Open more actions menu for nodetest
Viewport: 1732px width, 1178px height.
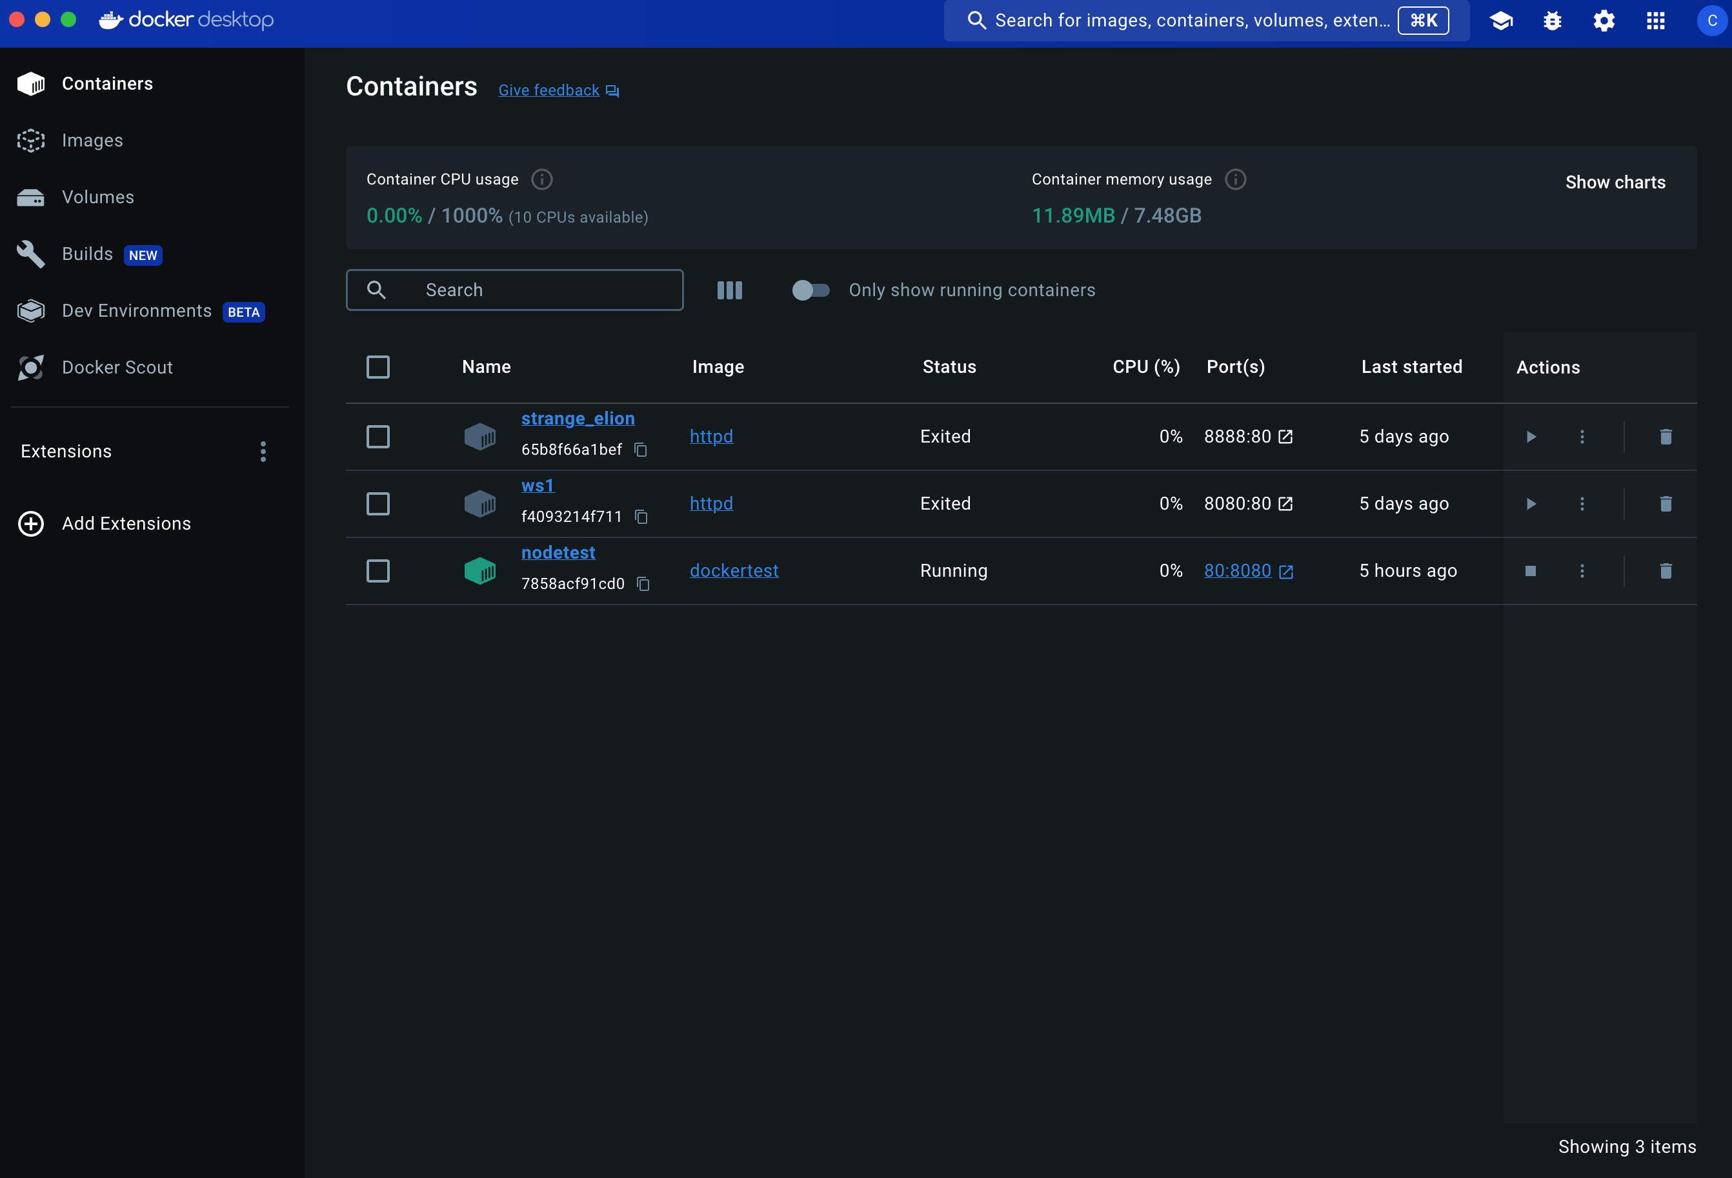(1582, 571)
